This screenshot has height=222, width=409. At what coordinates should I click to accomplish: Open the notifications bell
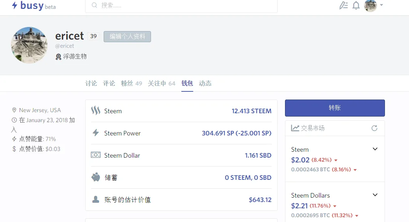tap(356, 5)
